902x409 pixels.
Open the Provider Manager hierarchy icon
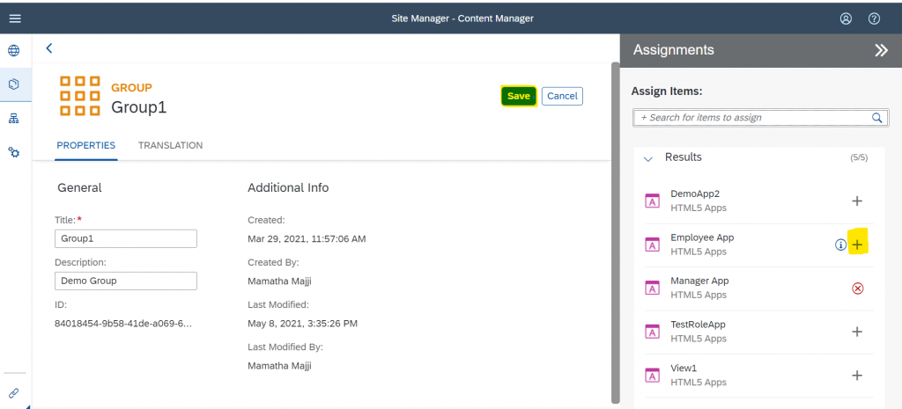(13, 119)
